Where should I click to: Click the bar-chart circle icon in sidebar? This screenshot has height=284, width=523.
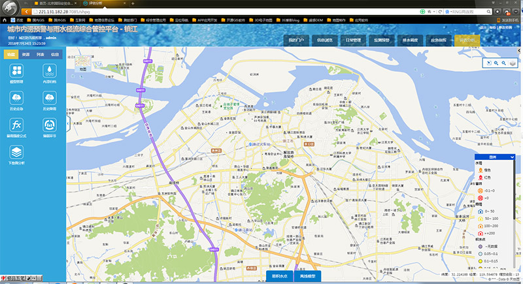click(48, 125)
